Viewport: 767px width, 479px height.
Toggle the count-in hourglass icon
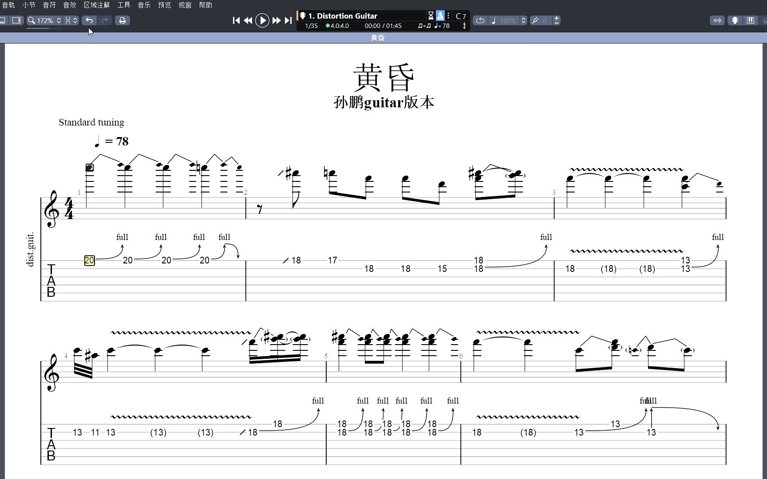coord(431,16)
